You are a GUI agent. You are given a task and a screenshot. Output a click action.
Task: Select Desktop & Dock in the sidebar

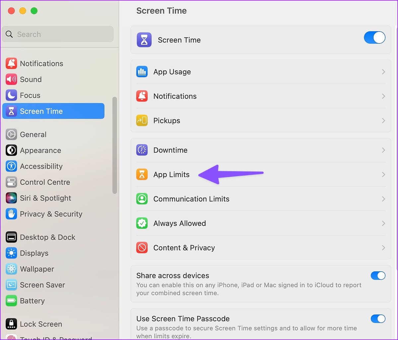click(53, 237)
